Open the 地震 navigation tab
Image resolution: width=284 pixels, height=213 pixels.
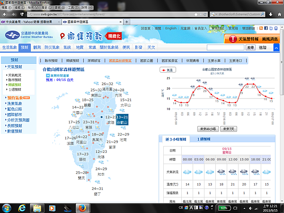[80, 48]
